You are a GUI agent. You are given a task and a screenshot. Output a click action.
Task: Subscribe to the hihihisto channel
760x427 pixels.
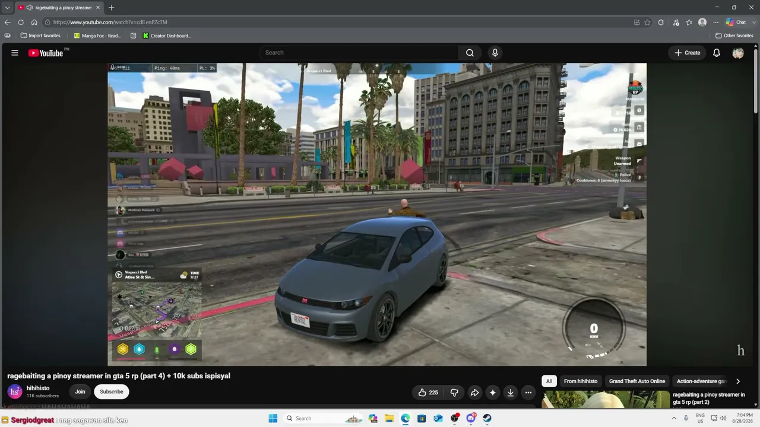[112, 391]
